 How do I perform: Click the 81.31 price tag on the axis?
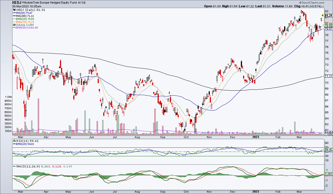(x=328, y=16)
